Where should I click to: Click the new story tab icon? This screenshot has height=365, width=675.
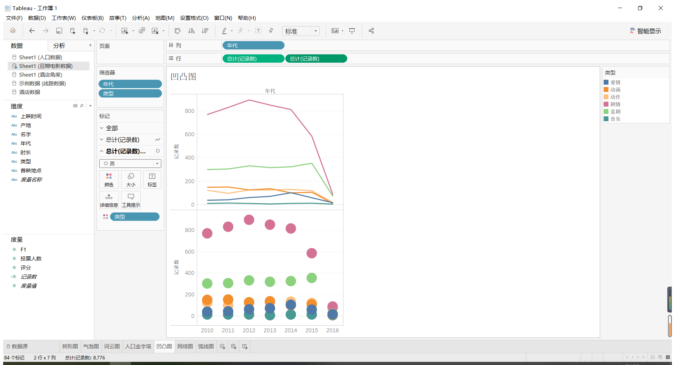[x=245, y=347]
